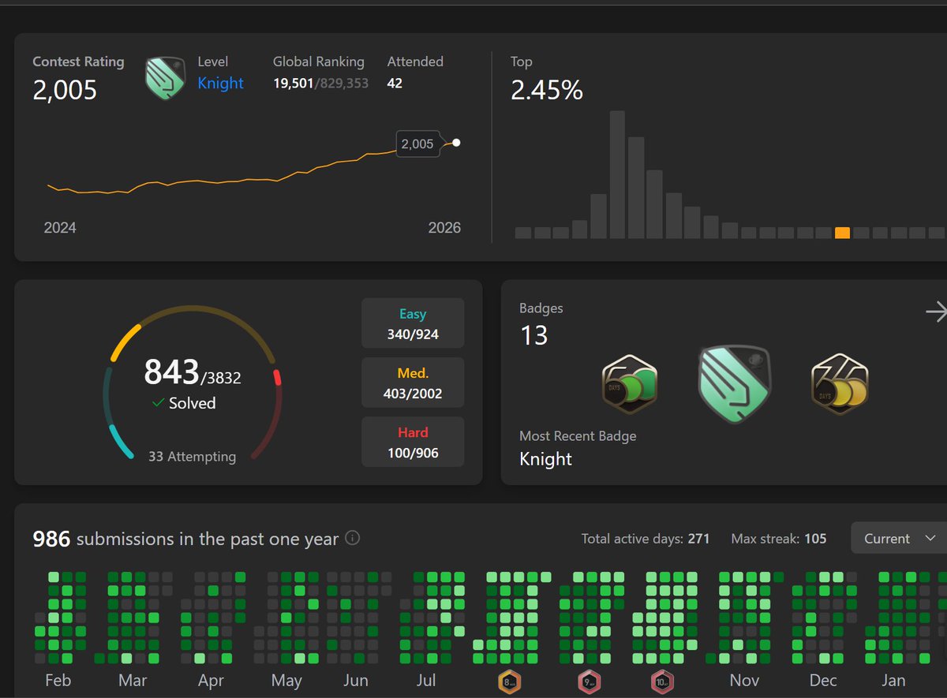The image size is (947, 698).
Task: Click the Global Ranking value 19,501
Action: coord(292,83)
